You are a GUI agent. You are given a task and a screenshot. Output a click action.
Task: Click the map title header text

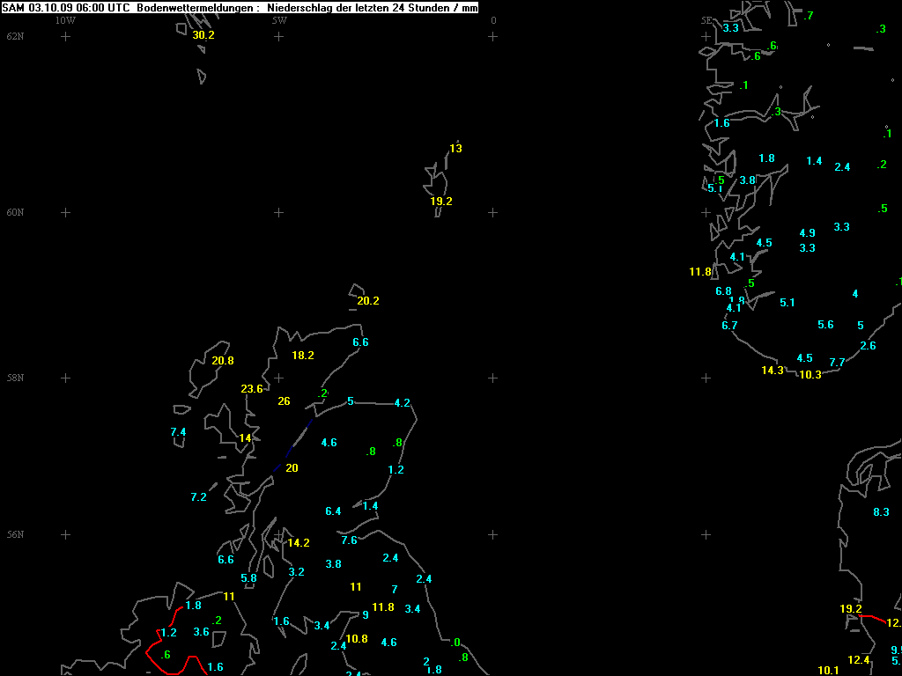tap(240, 7)
